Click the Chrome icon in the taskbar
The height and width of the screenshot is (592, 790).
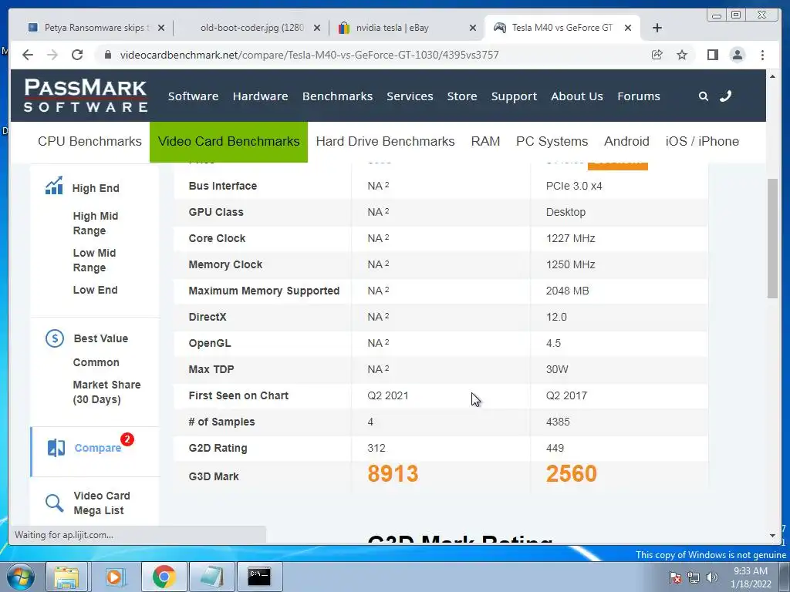pyautogui.click(x=164, y=577)
